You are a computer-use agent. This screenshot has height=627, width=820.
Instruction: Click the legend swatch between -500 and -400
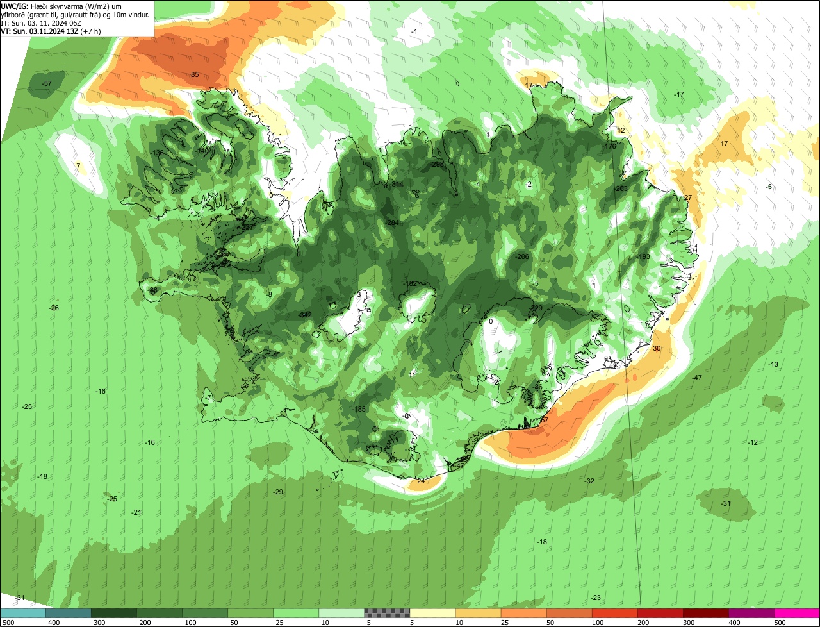pyautogui.click(x=22, y=613)
